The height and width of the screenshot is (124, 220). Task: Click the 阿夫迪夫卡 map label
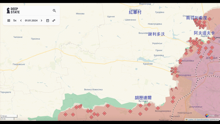204,33
